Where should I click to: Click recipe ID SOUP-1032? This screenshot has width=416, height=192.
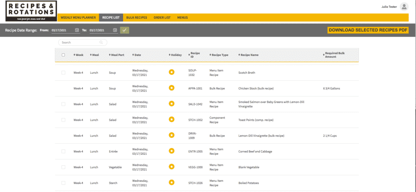(193, 73)
